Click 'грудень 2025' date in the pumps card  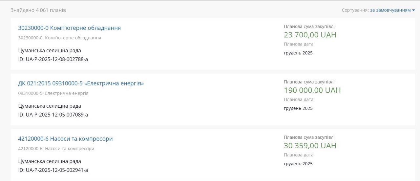298,164
